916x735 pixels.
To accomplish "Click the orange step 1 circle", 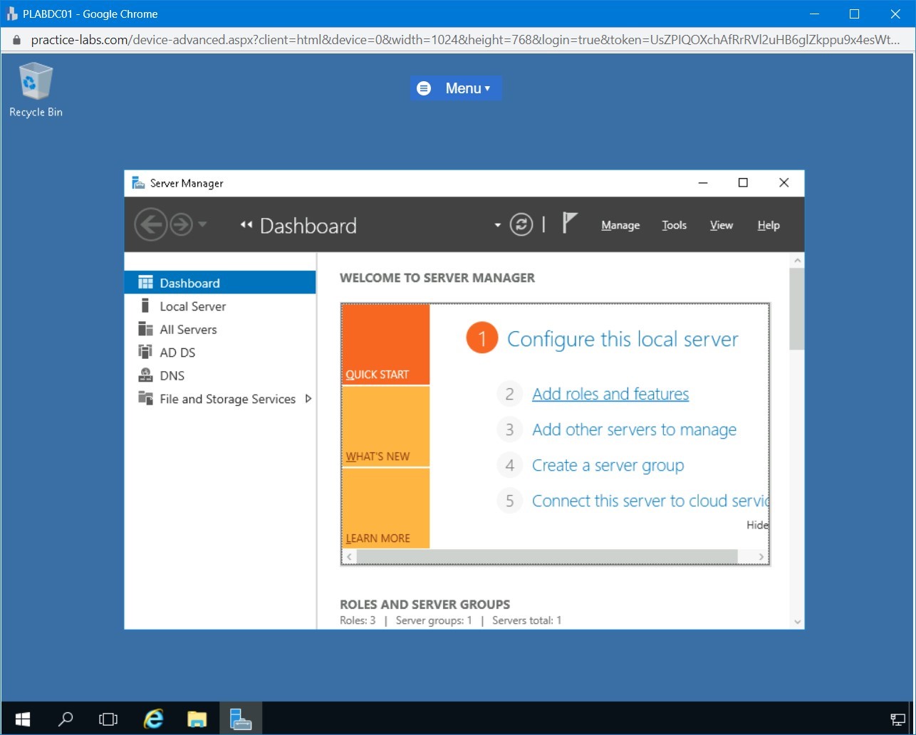I will point(482,338).
